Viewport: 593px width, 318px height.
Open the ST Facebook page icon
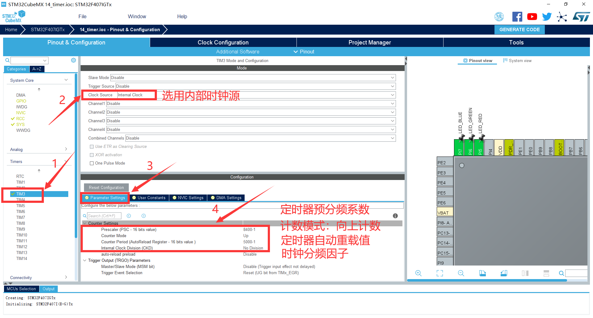coord(517,17)
